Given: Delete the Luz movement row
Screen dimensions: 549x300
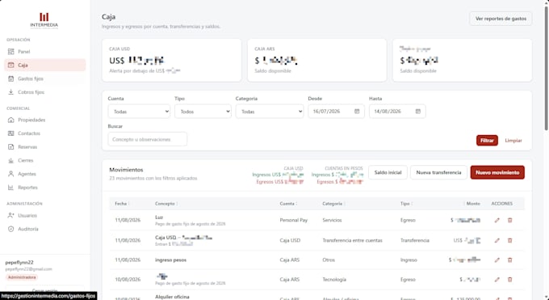Looking at the screenshot, I should pyautogui.click(x=509, y=221).
